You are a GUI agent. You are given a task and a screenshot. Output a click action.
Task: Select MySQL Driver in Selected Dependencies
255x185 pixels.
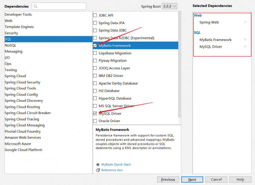point(211,47)
